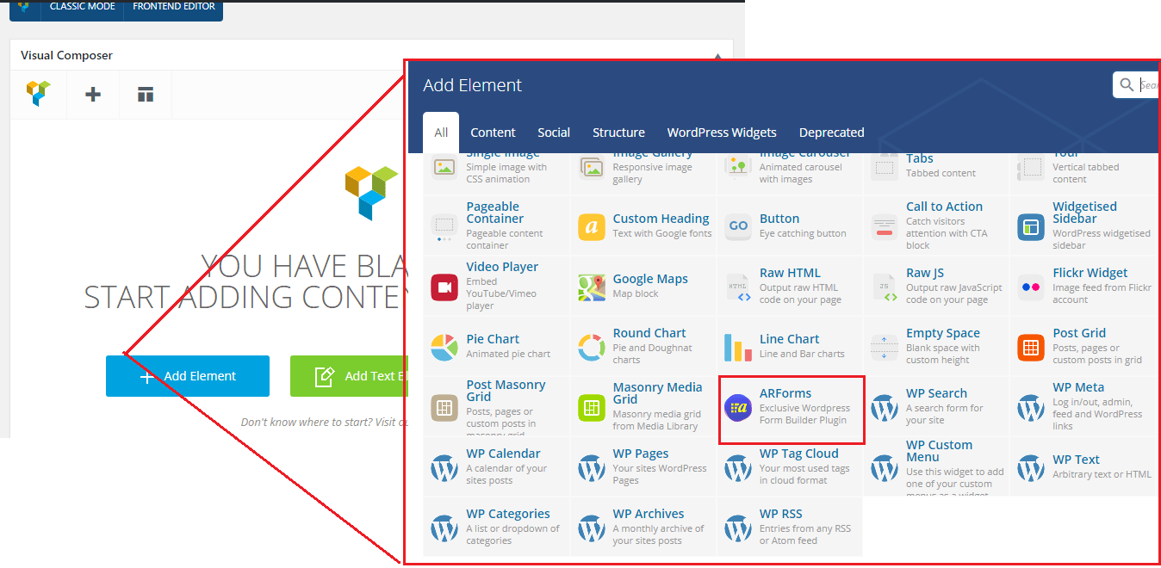Click the element search field
This screenshot has width=1161, height=568.
1147,84
